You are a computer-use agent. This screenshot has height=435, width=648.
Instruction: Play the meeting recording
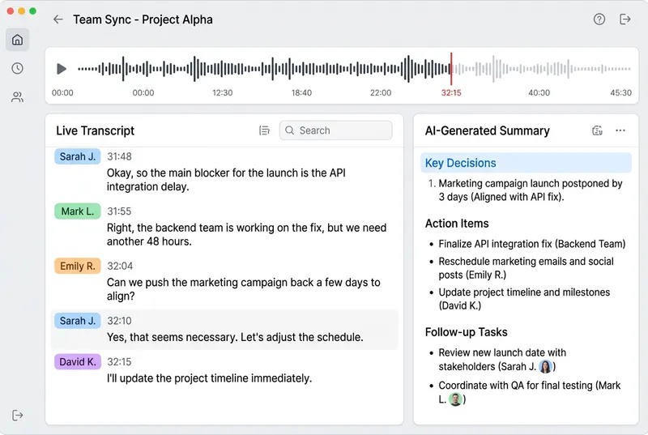point(62,70)
